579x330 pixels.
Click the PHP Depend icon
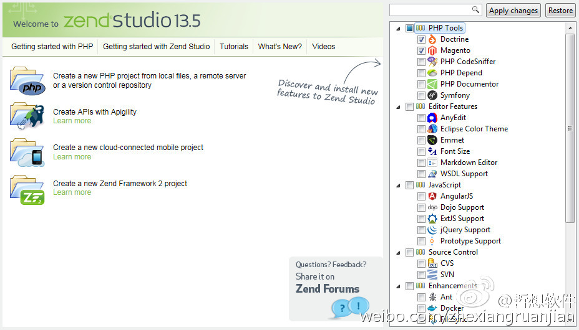point(432,73)
